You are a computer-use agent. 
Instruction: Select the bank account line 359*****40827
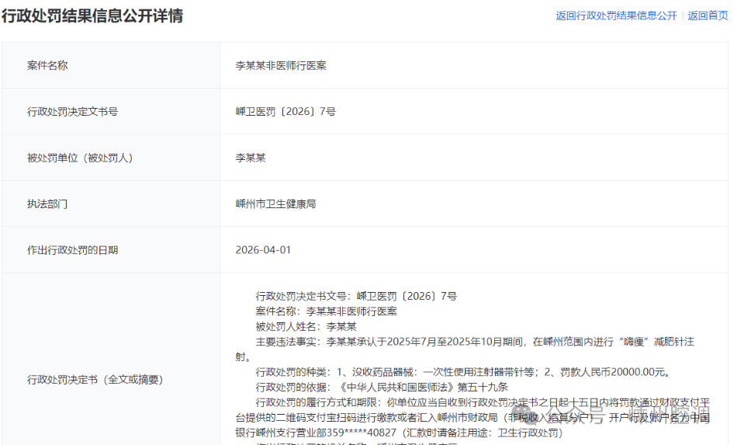[x=399, y=433]
